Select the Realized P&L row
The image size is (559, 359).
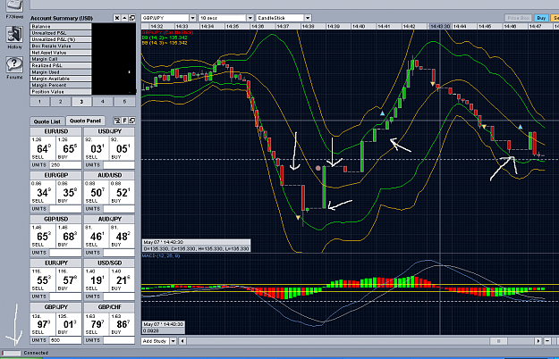[x=61, y=65]
